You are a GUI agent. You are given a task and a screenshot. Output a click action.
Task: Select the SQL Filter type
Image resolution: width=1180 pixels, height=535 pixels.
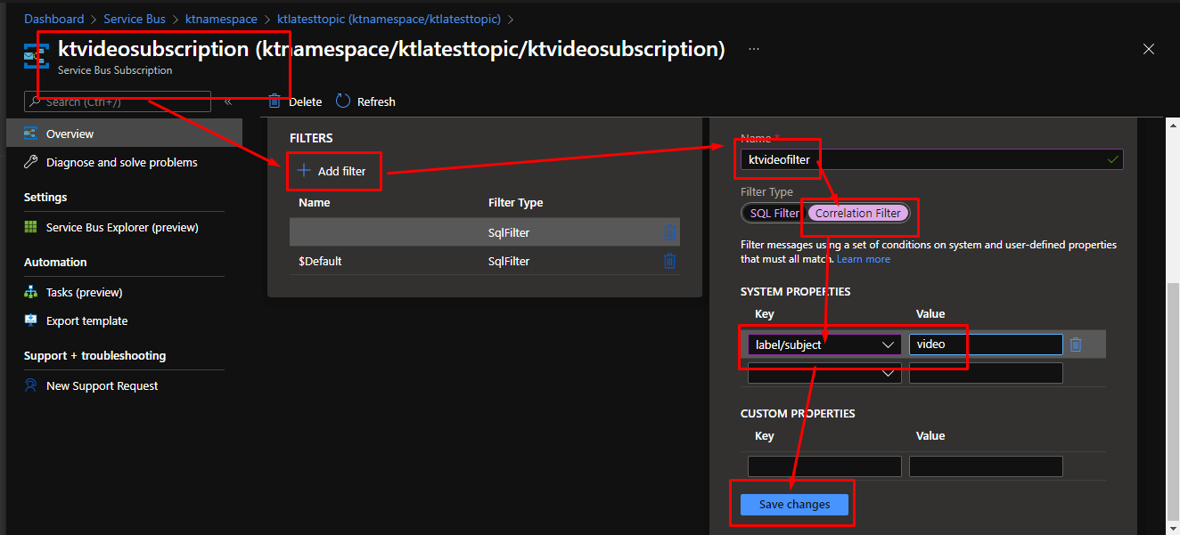tap(772, 214)
